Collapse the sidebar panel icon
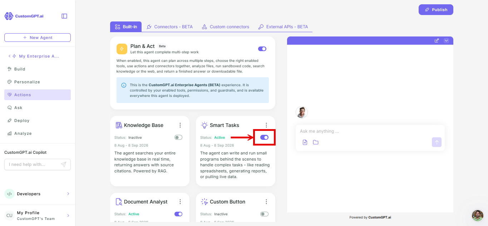Image resolution: width=488 pixels, height=226 pixels. 64,16
